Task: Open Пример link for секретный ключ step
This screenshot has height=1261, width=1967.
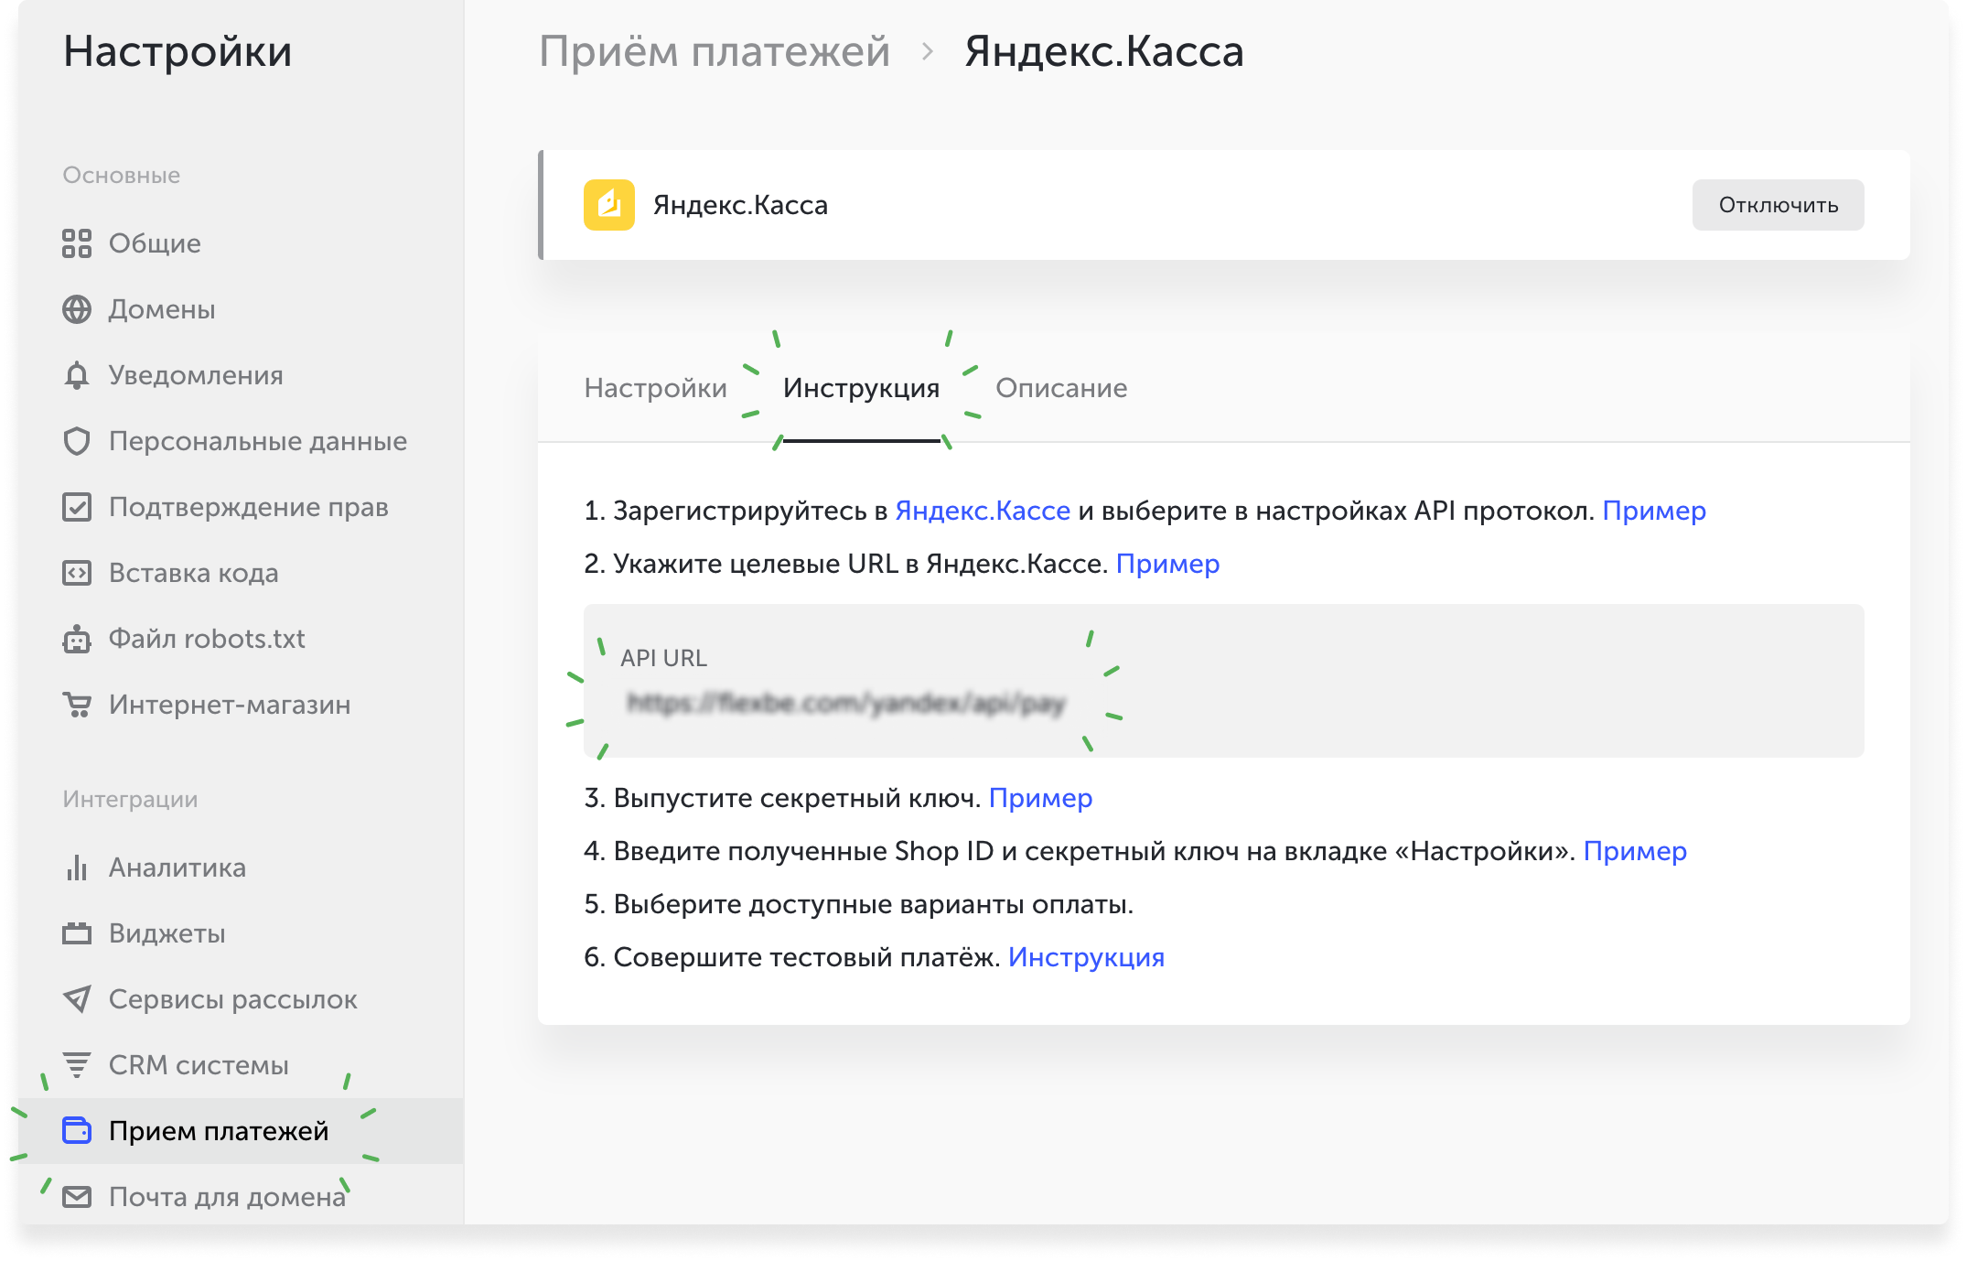Action: click(1040, 798)
